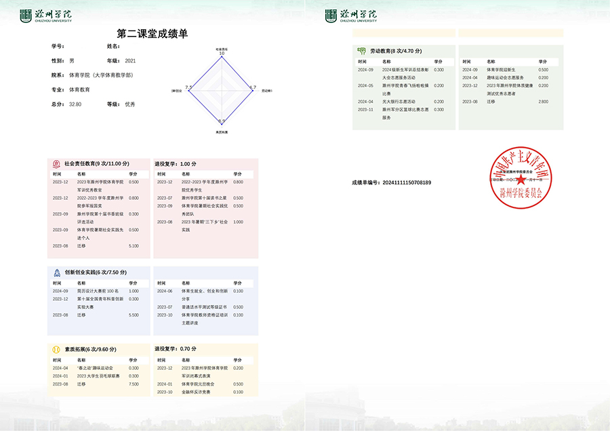Click the 社会责任教育(9 次/11.00 分) heading
This screenshot has height=431, width=610.
pos(97,164)
